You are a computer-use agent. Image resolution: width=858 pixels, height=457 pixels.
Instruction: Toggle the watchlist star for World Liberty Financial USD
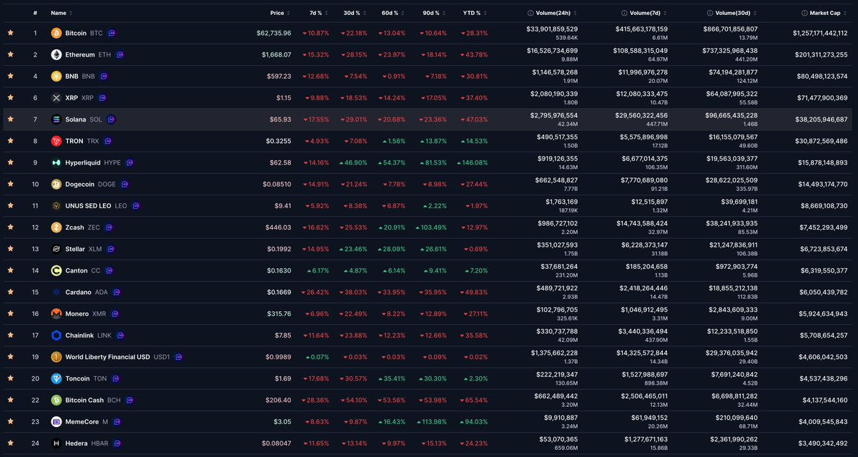click(x=11, y=356)
